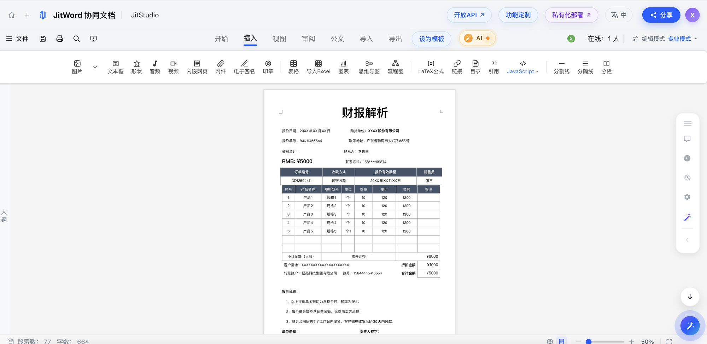Insert a table (表格)
Viewport: 707px width, 344px height.
pyautogui.click(x=293, y=67)
